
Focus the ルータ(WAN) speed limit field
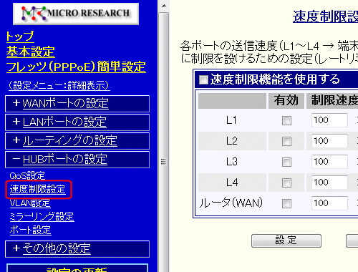click(329, 203)
